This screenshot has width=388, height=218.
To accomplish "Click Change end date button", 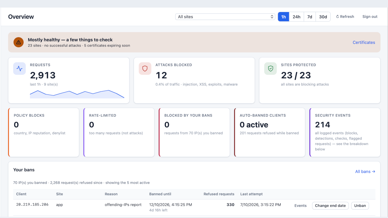I will pos(330,206).
